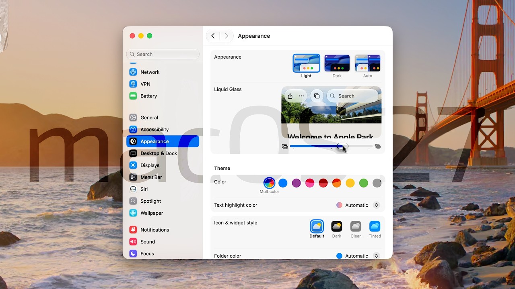The height and width of the screenshot is (289, 515).
Task: Pick the red theme color
Action: point(323,183)
